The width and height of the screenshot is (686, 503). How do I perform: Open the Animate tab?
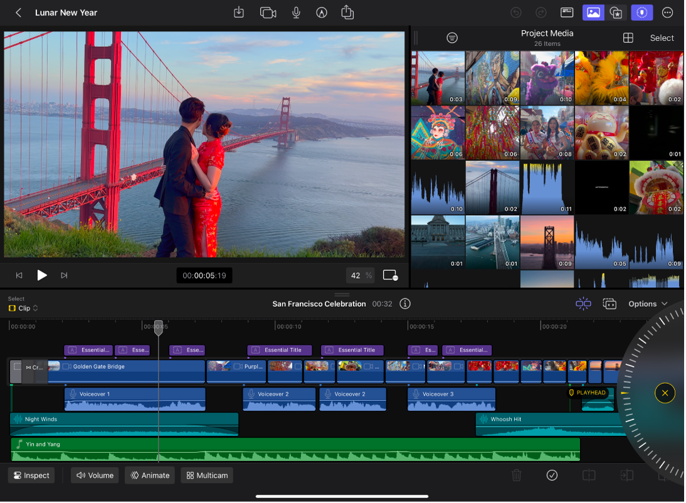tap(149, 475)
